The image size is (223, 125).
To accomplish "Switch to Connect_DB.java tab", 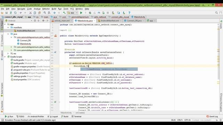I will pyautogui.click(x=134, y=21).
